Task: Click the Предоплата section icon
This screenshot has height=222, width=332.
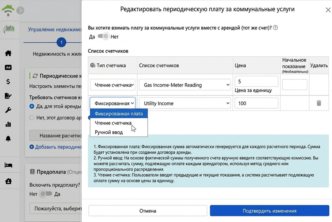Action: click(32, 171)
